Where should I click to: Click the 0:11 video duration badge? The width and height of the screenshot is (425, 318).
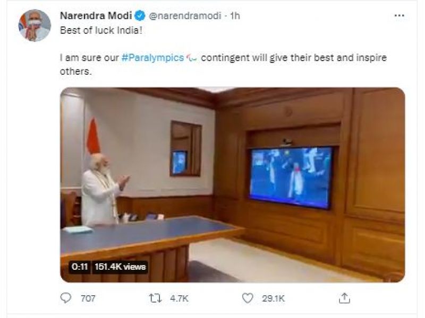click(x=79, y=267)
